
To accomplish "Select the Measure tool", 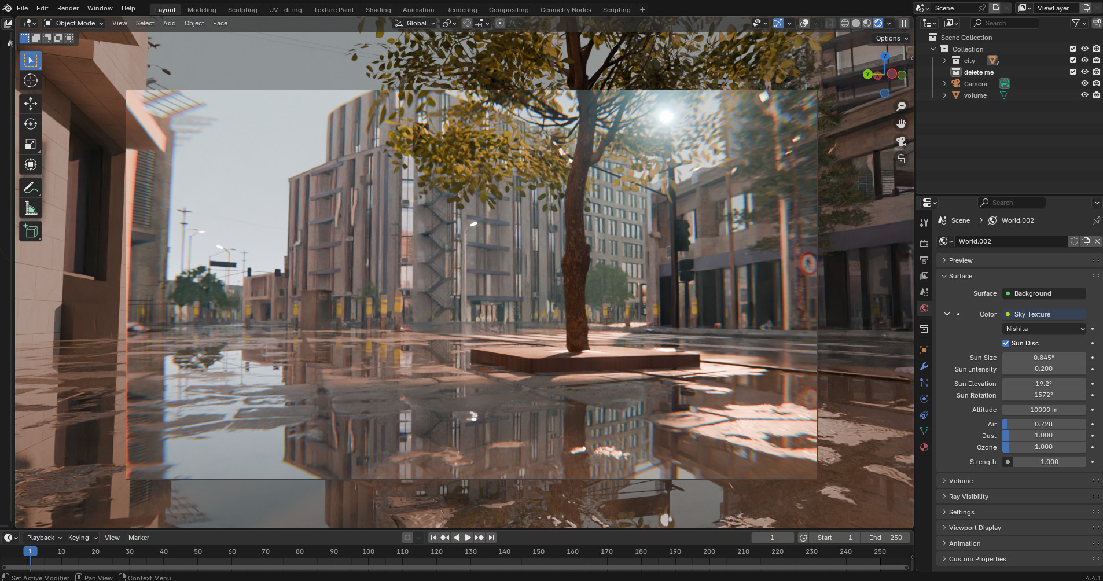I will [31, 208].
